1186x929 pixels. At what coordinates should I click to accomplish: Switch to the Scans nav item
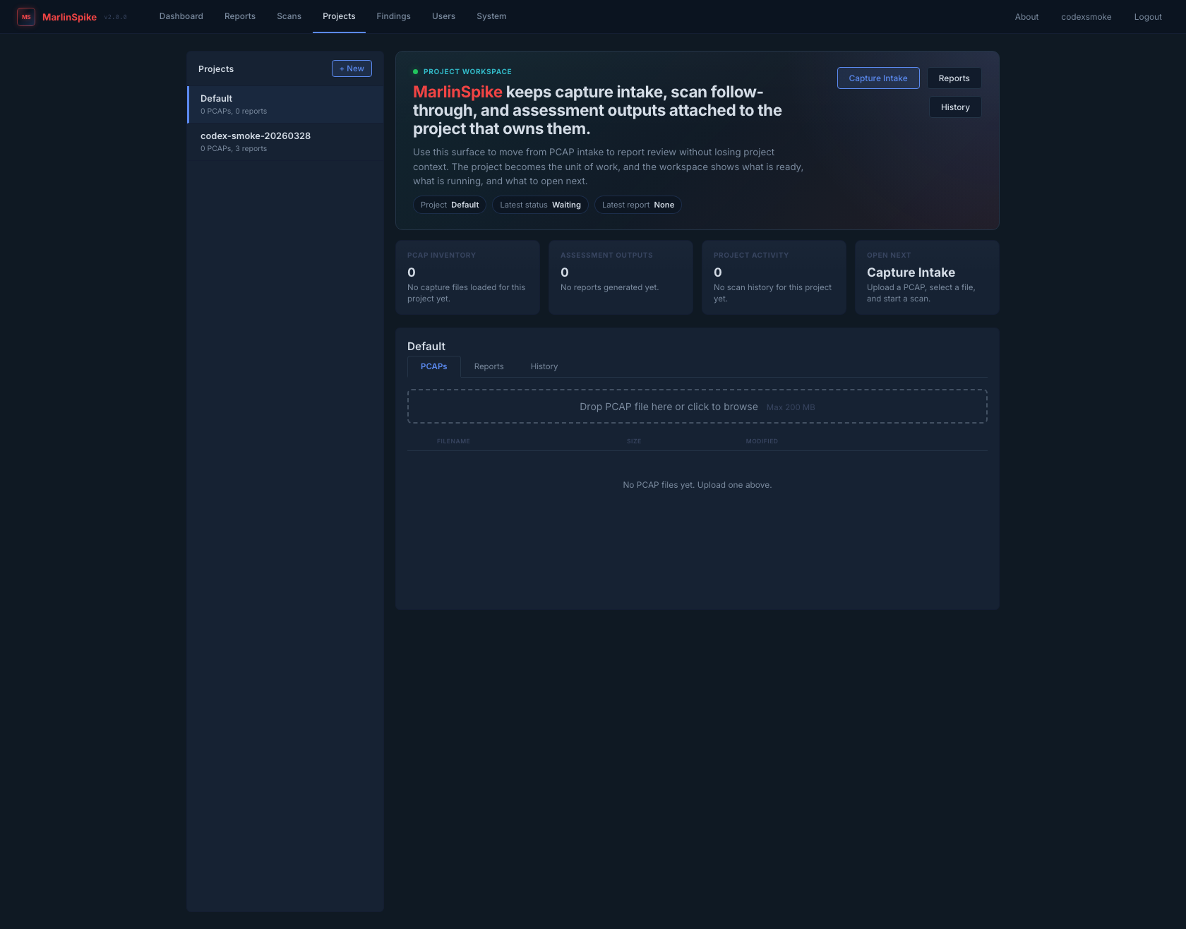pos(289,16)
